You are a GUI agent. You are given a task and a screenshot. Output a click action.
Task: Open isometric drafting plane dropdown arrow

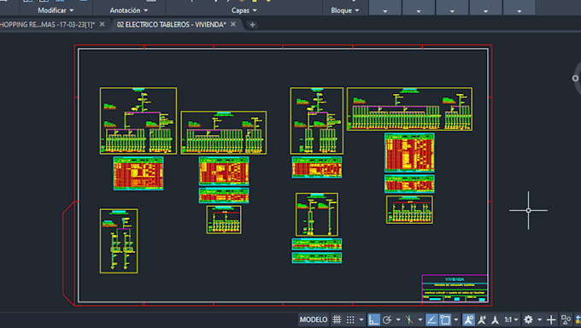(420, 319)
